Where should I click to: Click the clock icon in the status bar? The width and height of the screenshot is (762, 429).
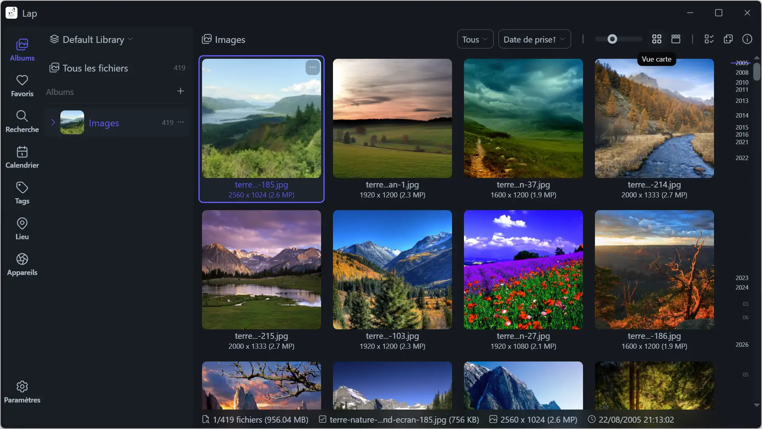tap(592, 419)
